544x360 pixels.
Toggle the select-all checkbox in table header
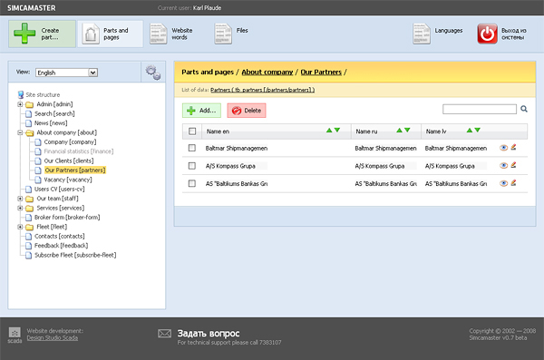tap(192, 131)
